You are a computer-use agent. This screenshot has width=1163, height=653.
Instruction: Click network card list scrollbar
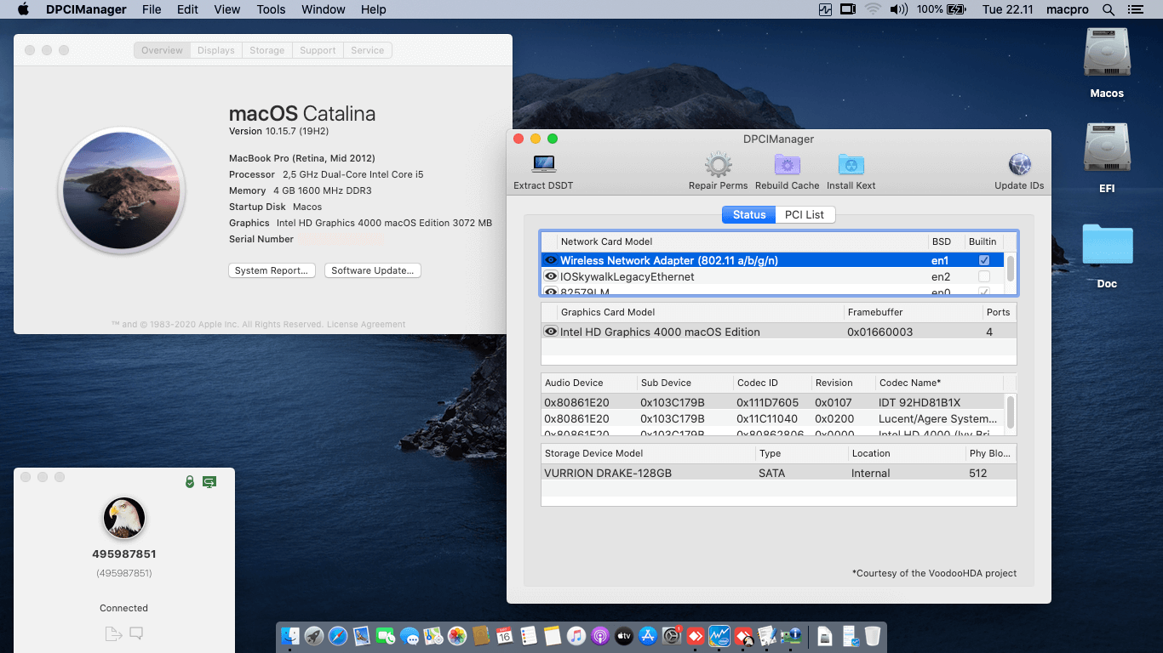1011,269
